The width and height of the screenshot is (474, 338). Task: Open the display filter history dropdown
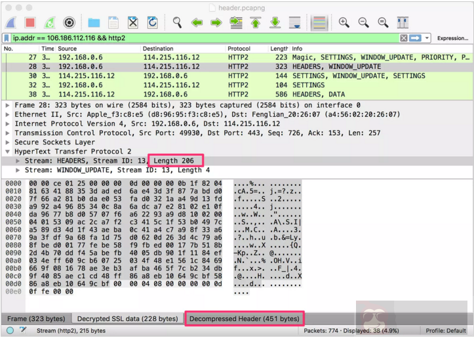click(x=427, y=38)
